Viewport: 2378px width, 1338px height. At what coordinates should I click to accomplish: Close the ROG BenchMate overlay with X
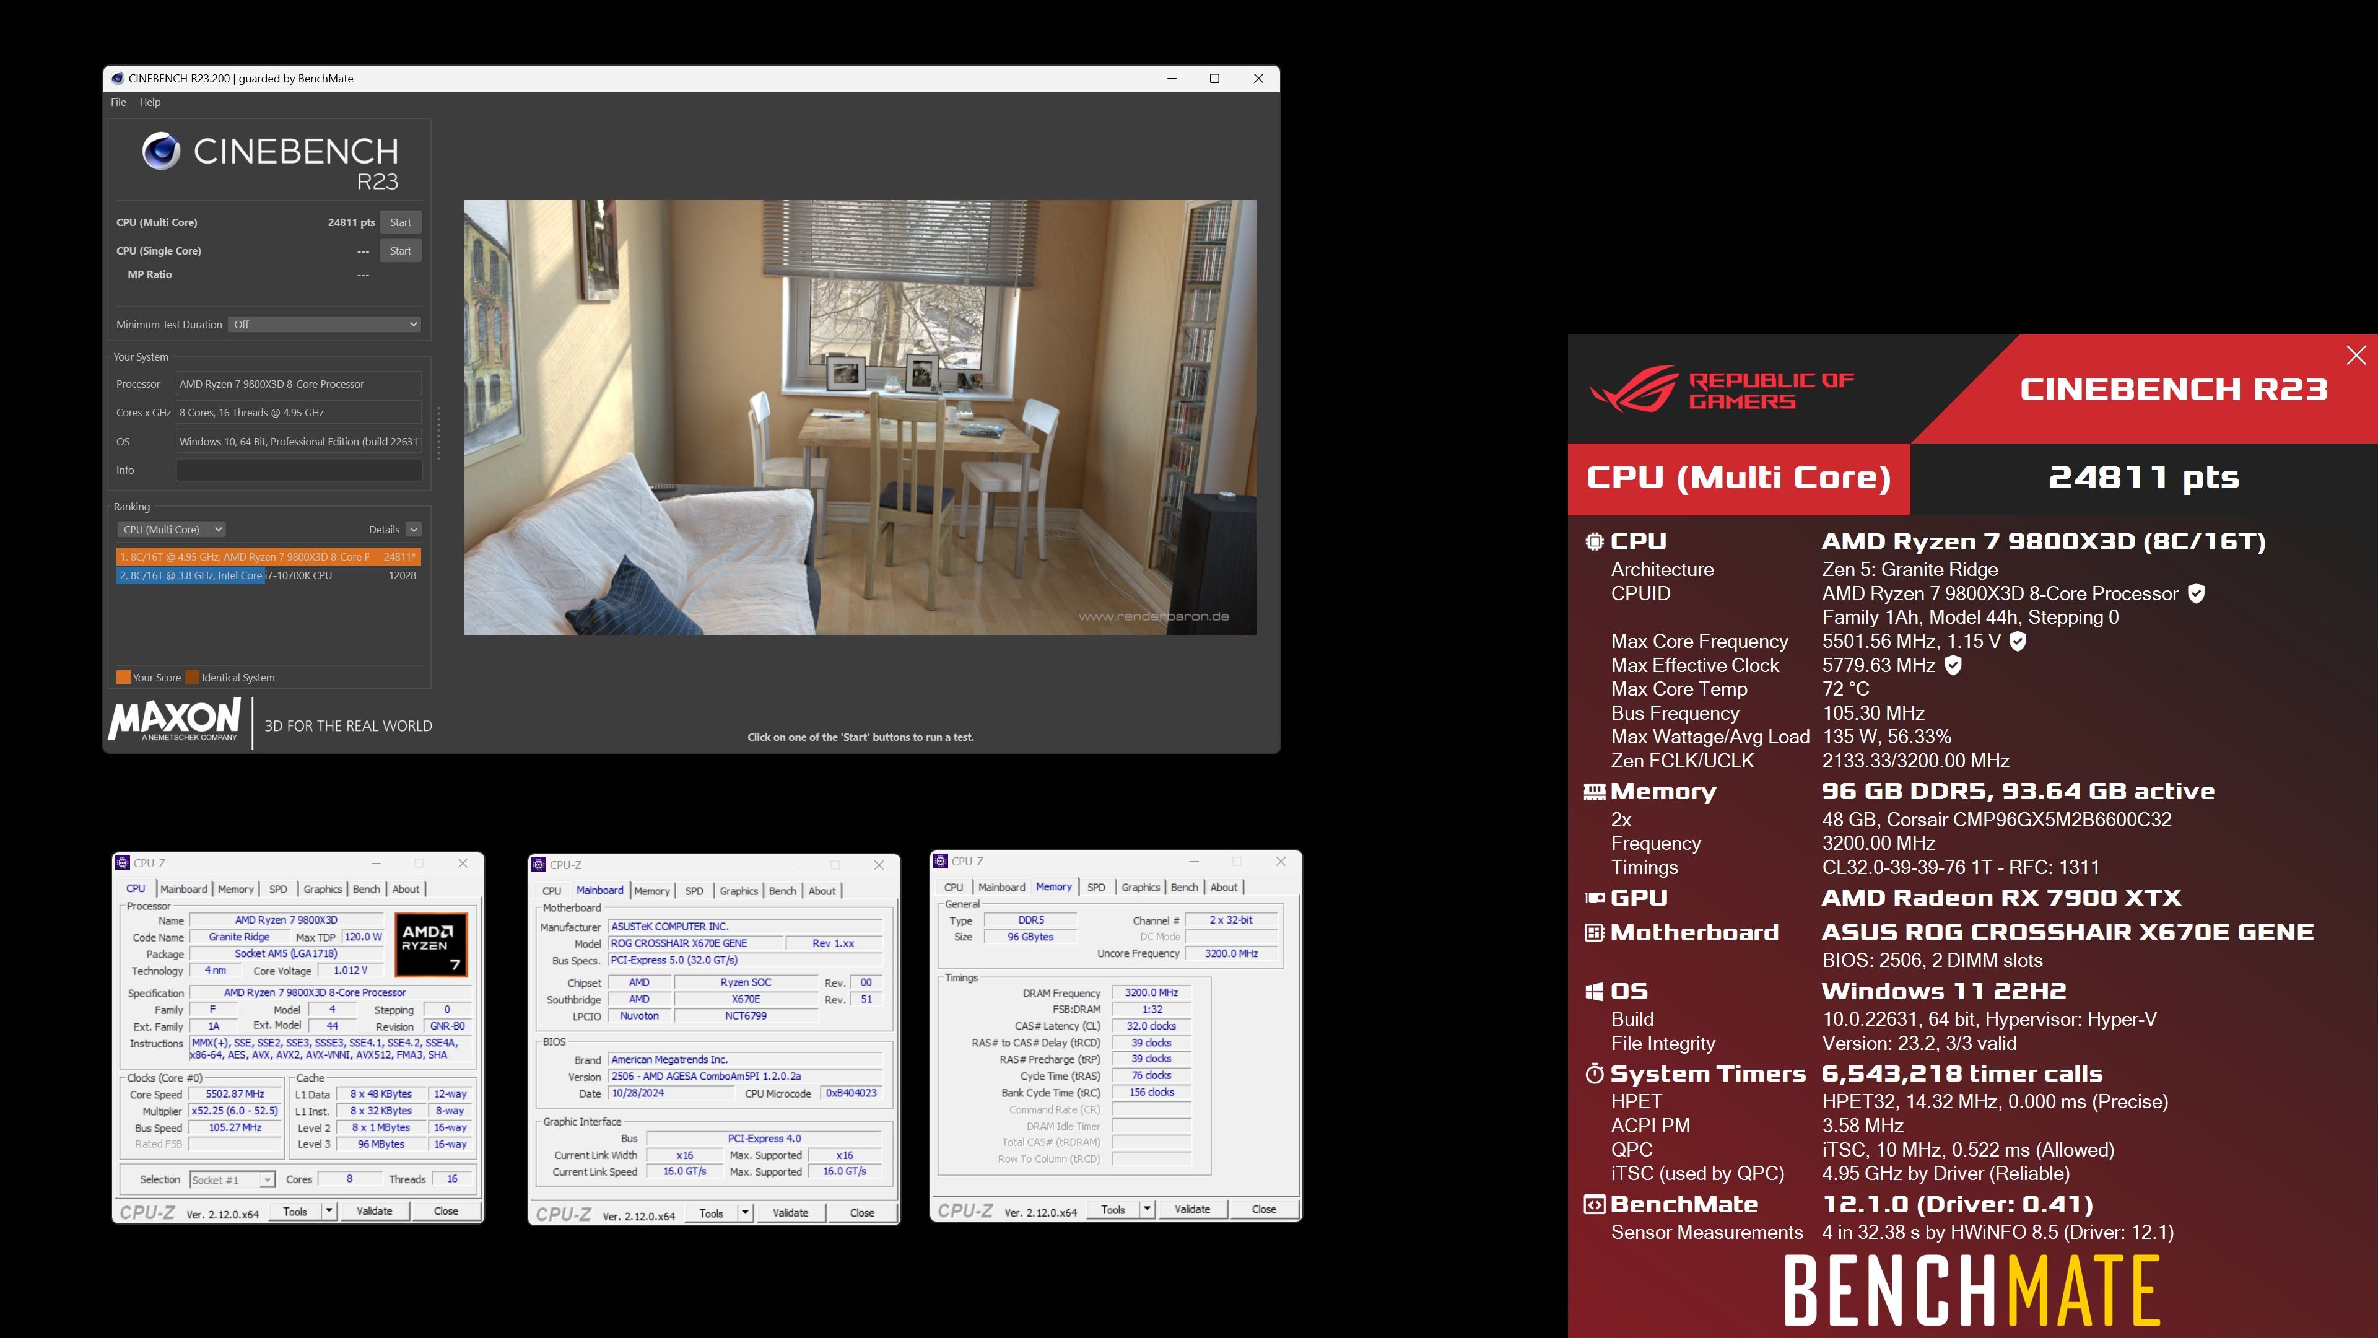point(2355,356)
